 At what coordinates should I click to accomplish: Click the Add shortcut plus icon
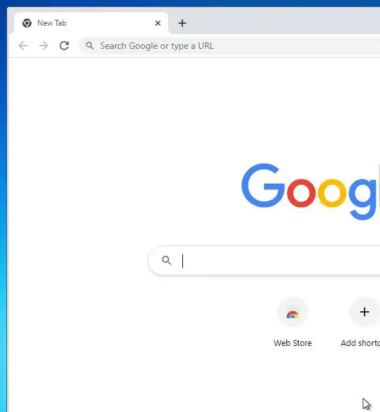[x=364, y=312]
